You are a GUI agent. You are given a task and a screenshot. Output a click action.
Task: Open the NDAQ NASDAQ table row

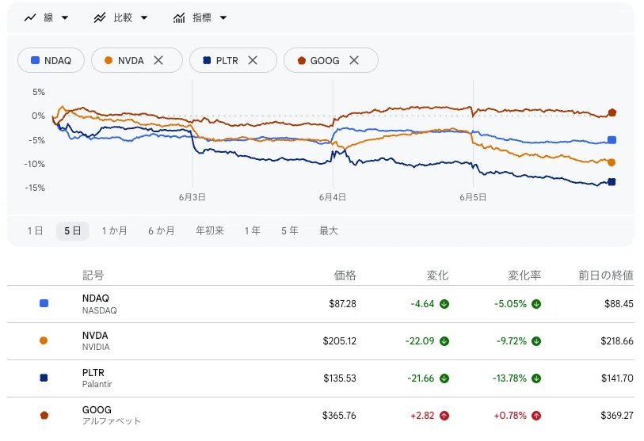(x=321, y=304)
